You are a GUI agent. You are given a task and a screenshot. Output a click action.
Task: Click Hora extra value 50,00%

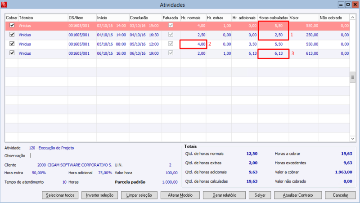pos(39,173)
